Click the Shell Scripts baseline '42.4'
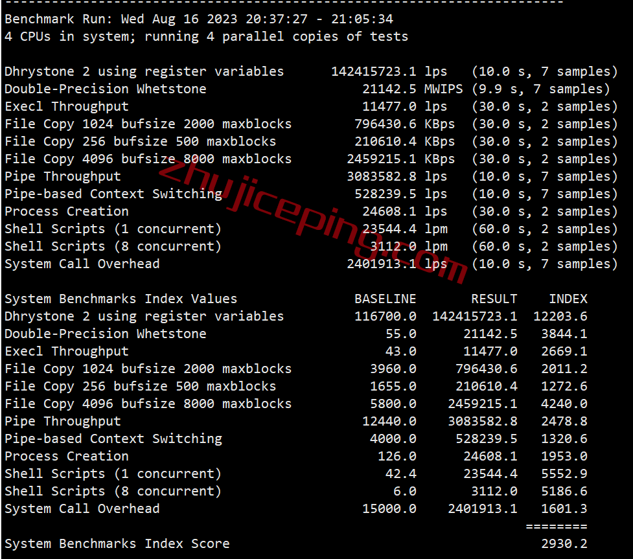Image resolution: width=633 pixels, height=559 pixels. pos(401,474)
